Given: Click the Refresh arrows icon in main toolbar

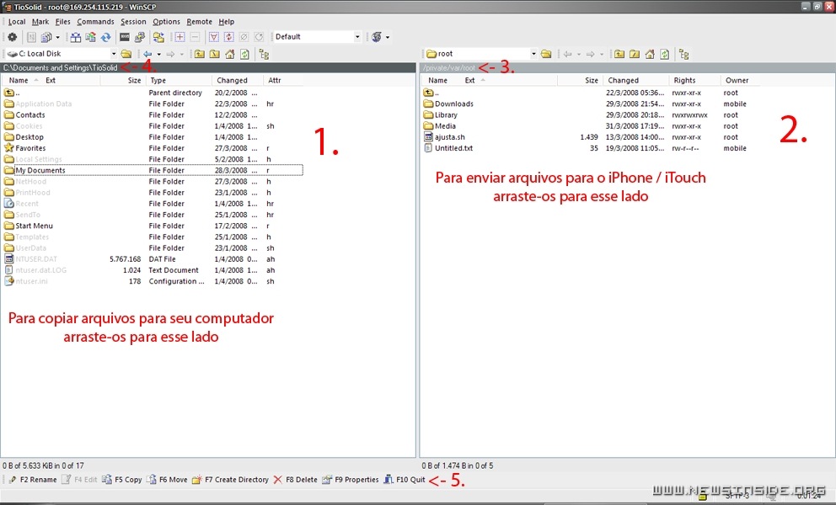Looking at the screenshot, I should click(x=105, y=37).
